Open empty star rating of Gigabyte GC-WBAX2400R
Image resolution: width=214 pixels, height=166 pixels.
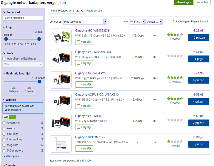pos(175,56)
